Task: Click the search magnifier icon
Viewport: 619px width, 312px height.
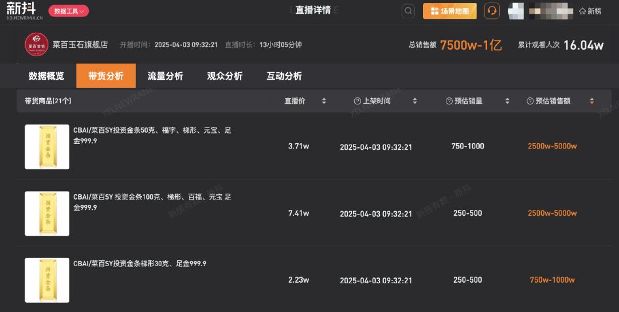Action: (408, 11)
